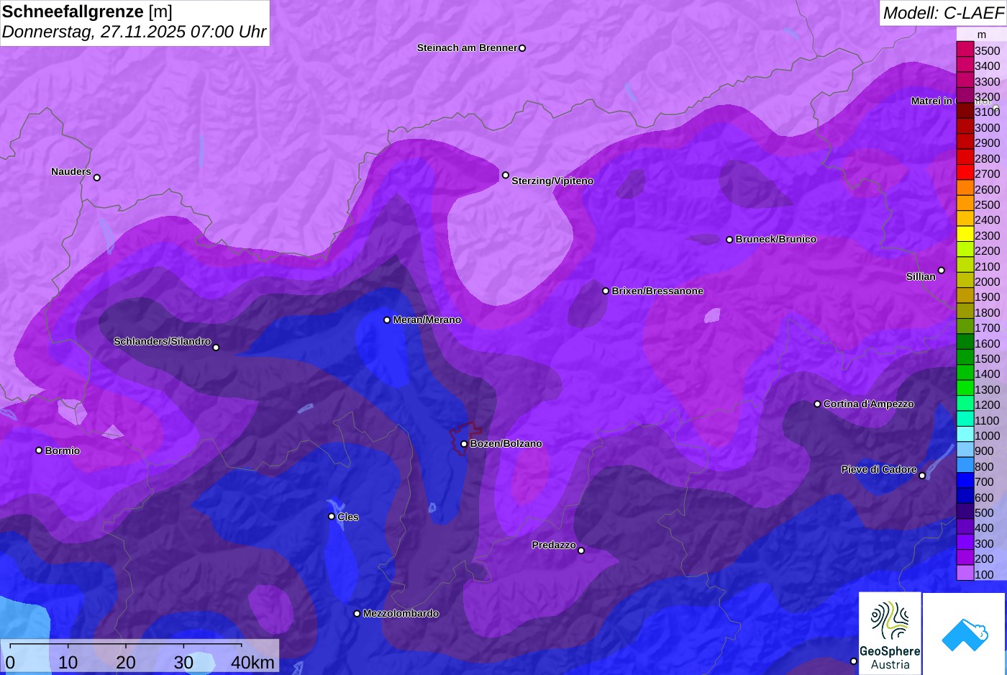Screen dimensions: 1007x675
Task: Select the Predazzo city marker
Action: click(x=581, y=551)
